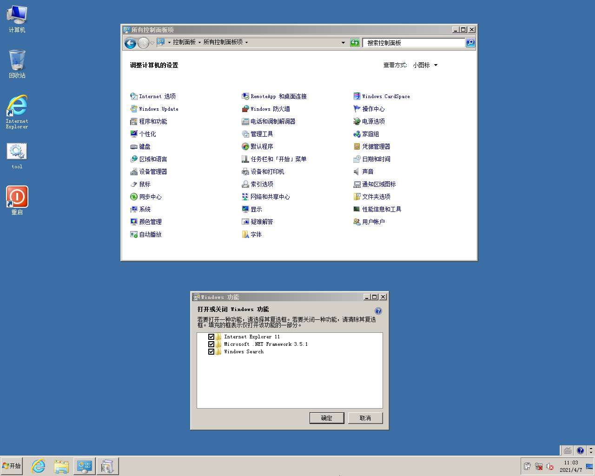Open the address bar history dropdown arrow

click(343, 43)
